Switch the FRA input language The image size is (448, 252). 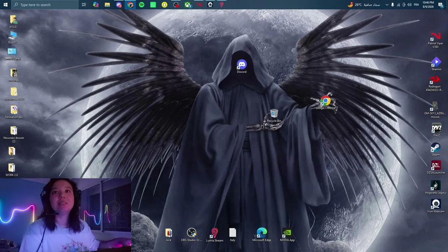coord(416,5)
